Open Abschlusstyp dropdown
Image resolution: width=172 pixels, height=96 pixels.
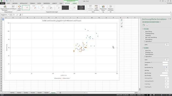(165, 73)
